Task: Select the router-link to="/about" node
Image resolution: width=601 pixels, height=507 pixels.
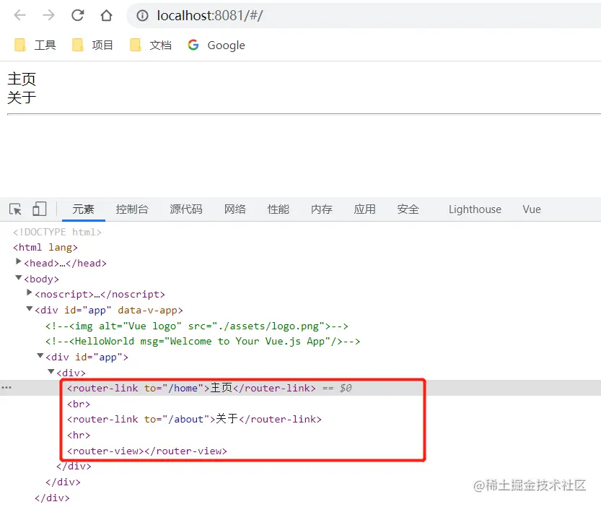Action: click(x=194, y=419)
